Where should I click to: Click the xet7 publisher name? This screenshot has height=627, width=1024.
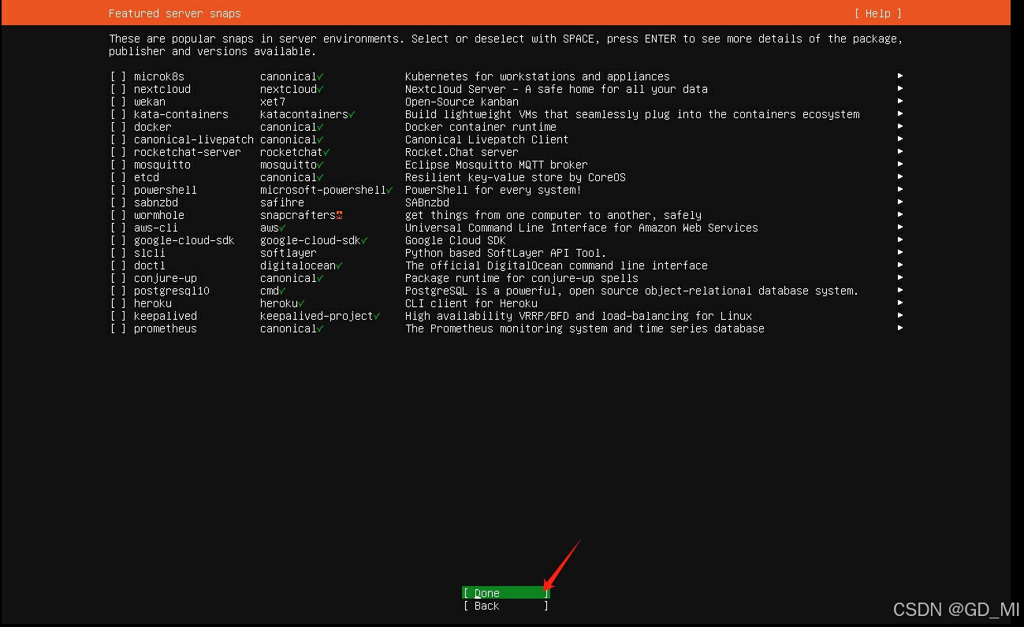pyautogui.click(x=273, y=102)
